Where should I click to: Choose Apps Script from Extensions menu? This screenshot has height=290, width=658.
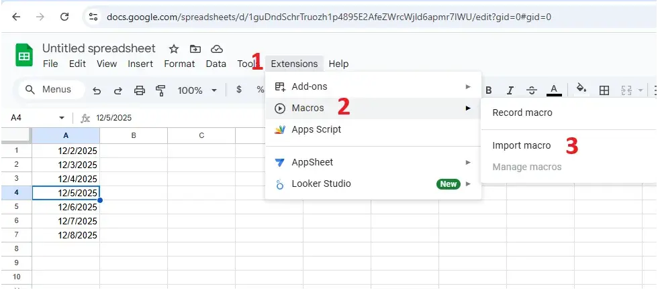(316, 129)
